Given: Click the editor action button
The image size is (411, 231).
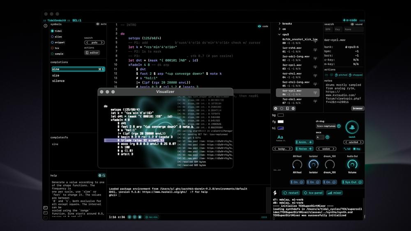Looking at the screenshot, I should pos(92,53).
